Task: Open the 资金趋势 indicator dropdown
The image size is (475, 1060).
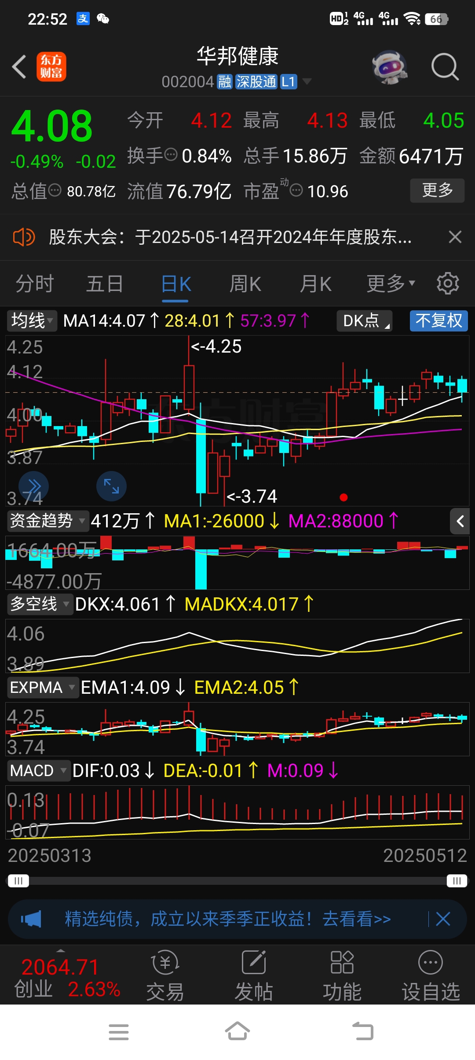Action: pyautogui.click(x=48, y=521)
